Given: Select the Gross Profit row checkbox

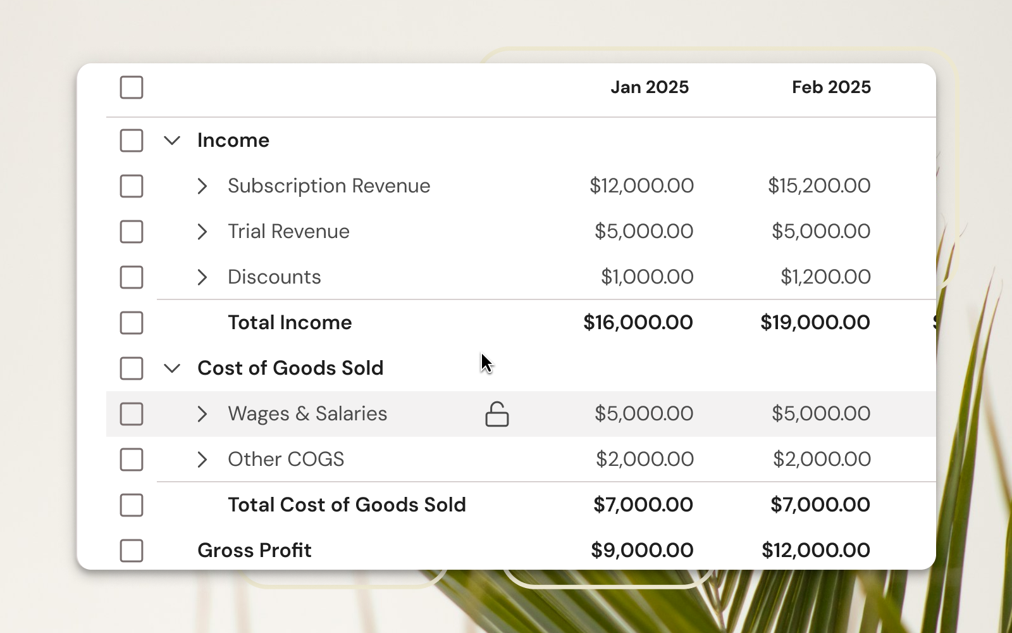Looking at the screenshot, I should [132, 551].
